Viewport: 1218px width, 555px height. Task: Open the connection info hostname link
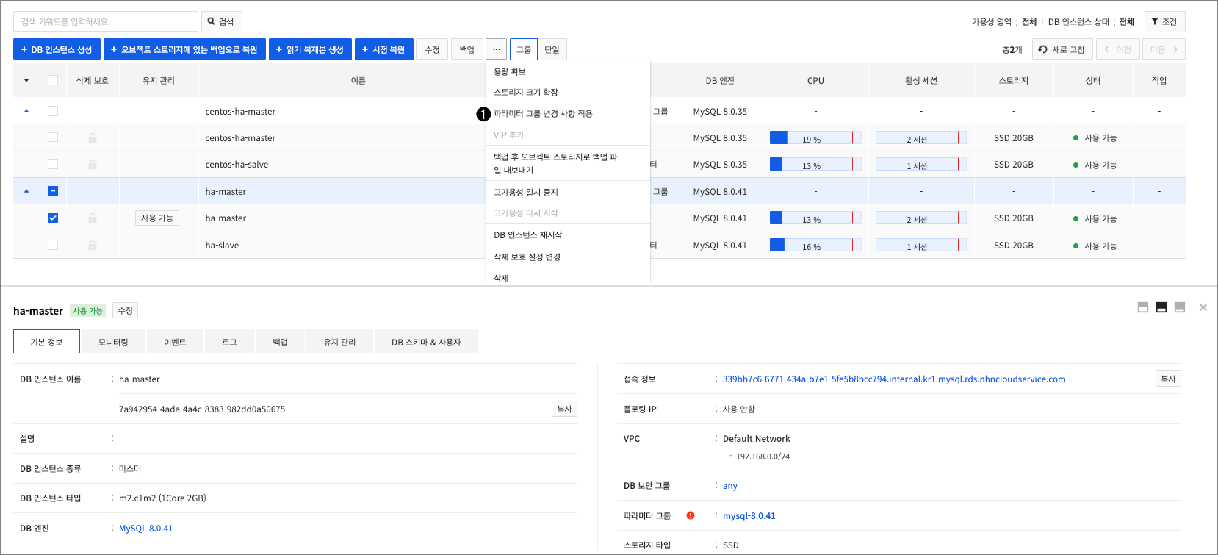[894, 379]
